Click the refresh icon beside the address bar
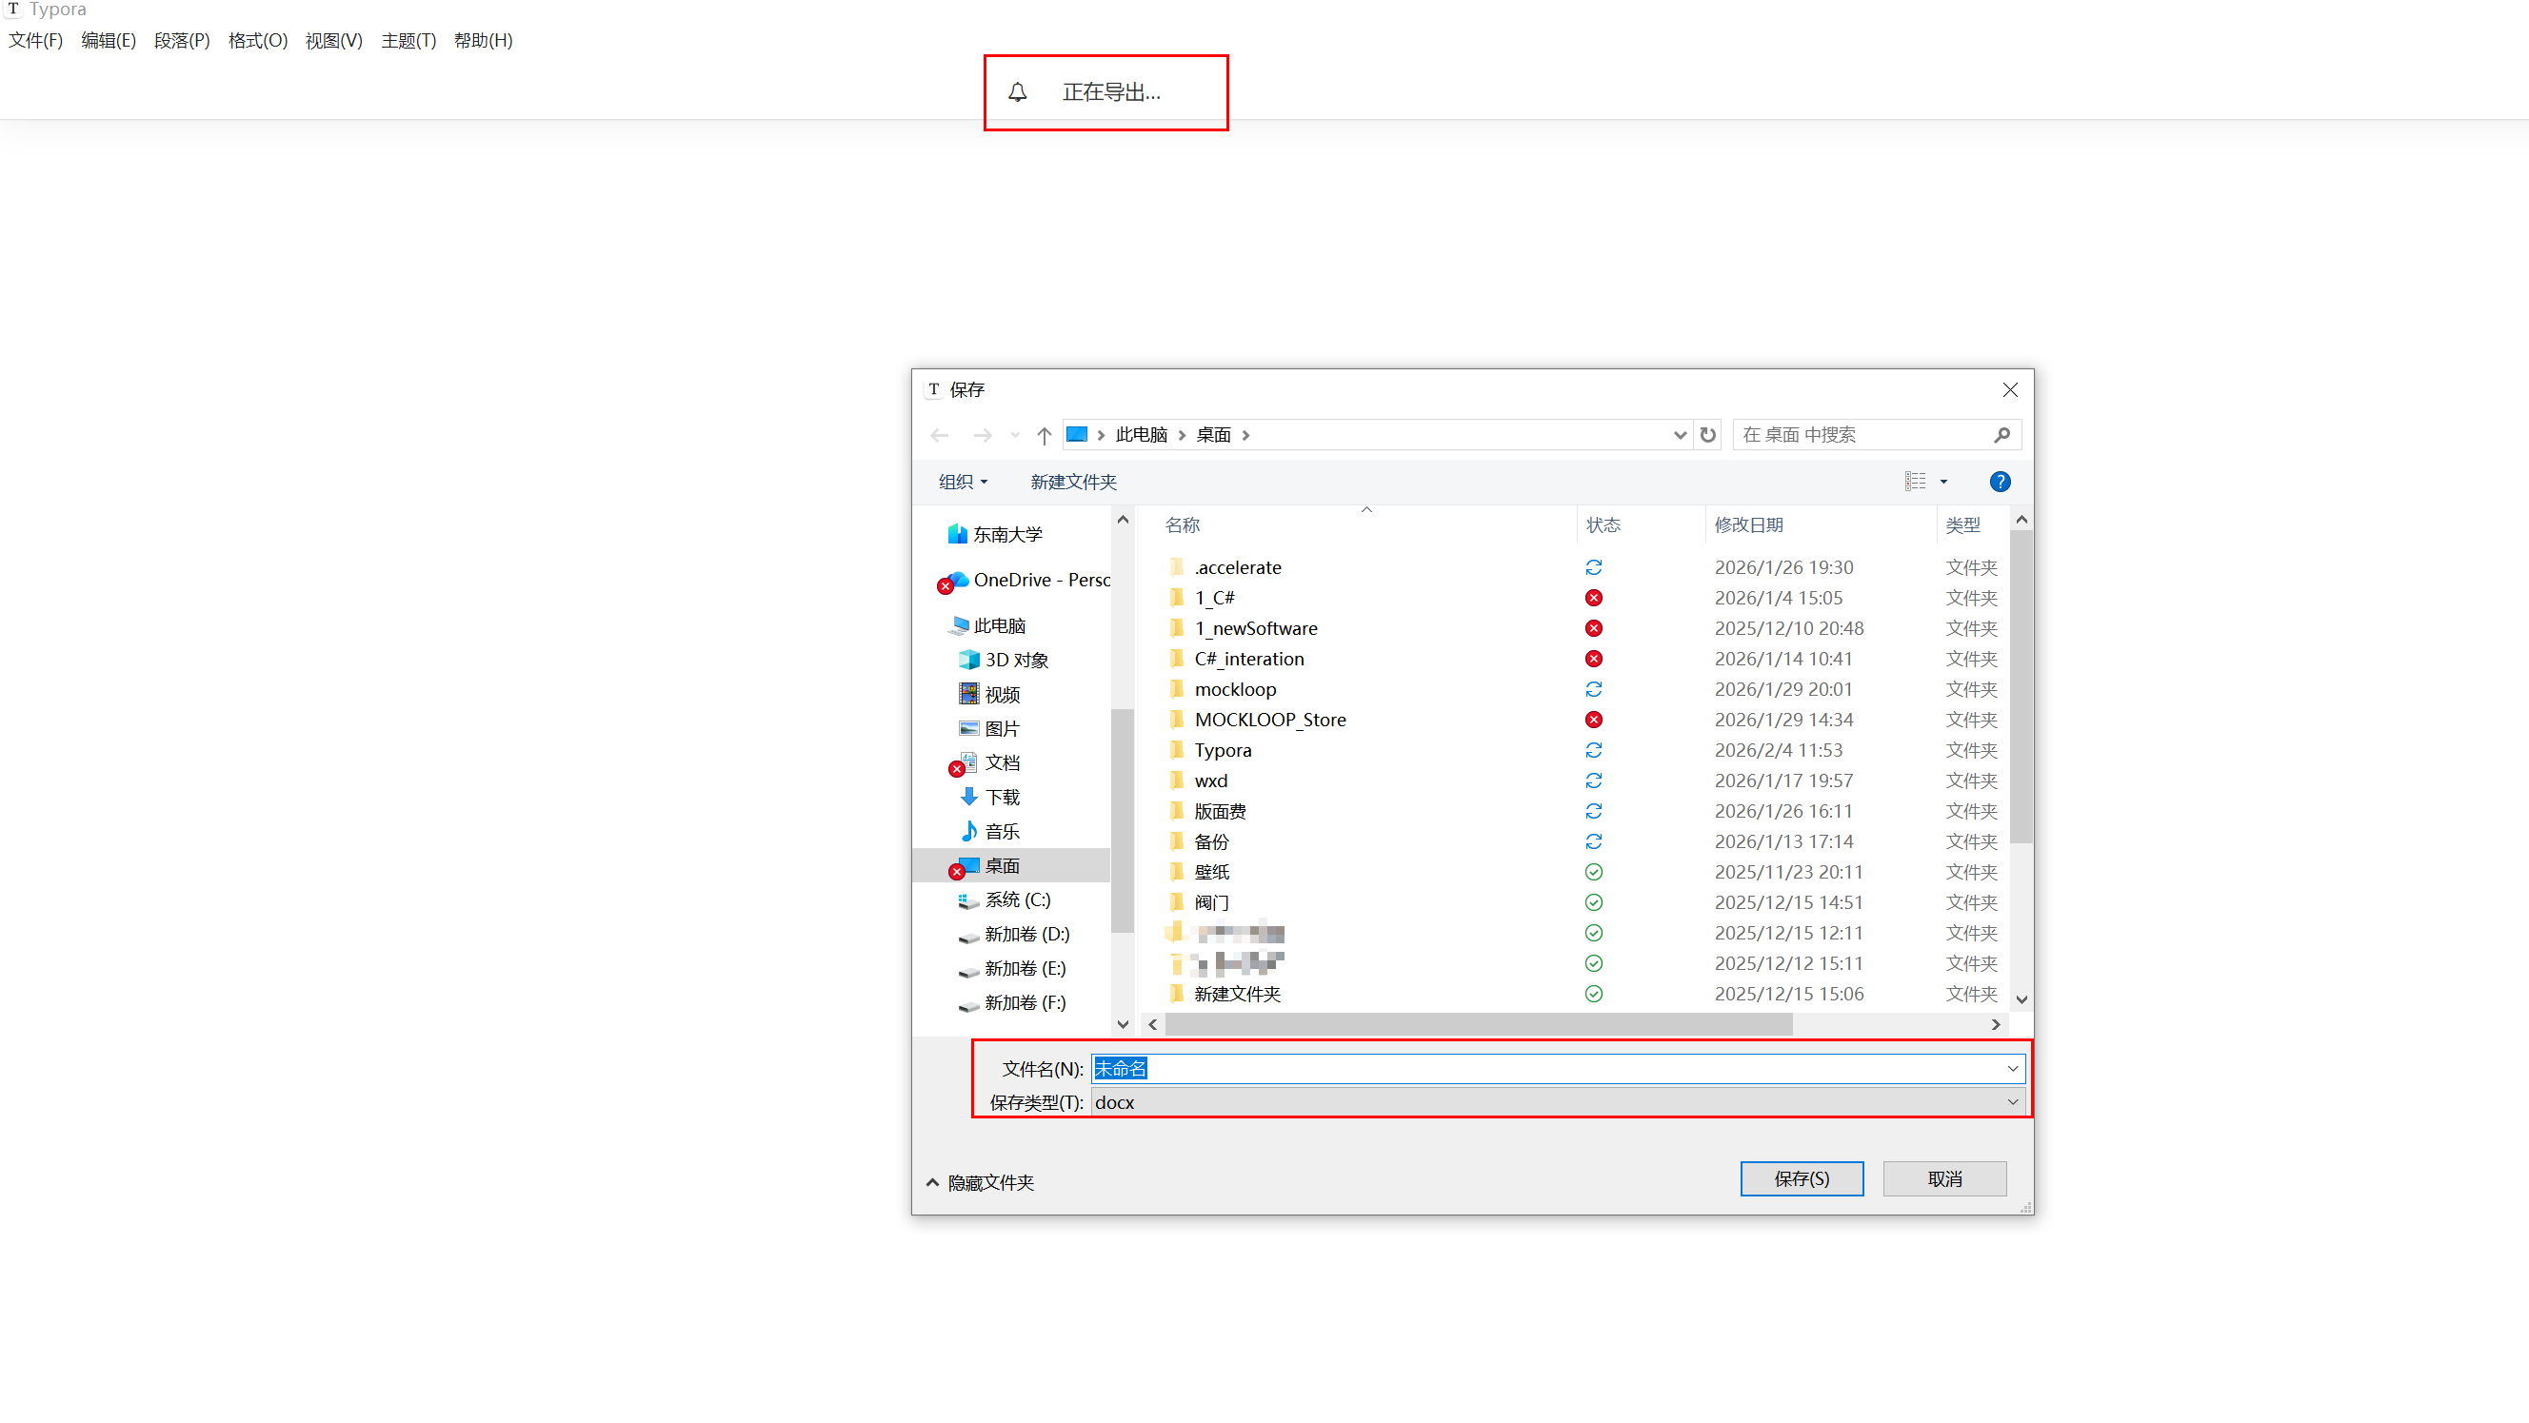Screen dimensions: 2529x1423 [1707, 435]
